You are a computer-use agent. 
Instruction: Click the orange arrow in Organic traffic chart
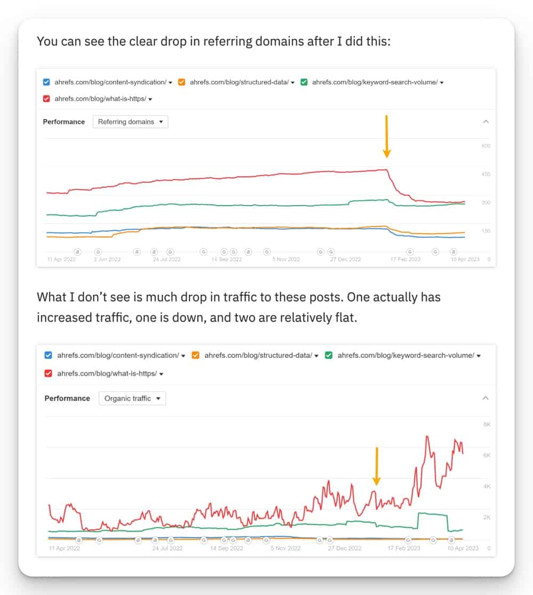coord(376,466)
